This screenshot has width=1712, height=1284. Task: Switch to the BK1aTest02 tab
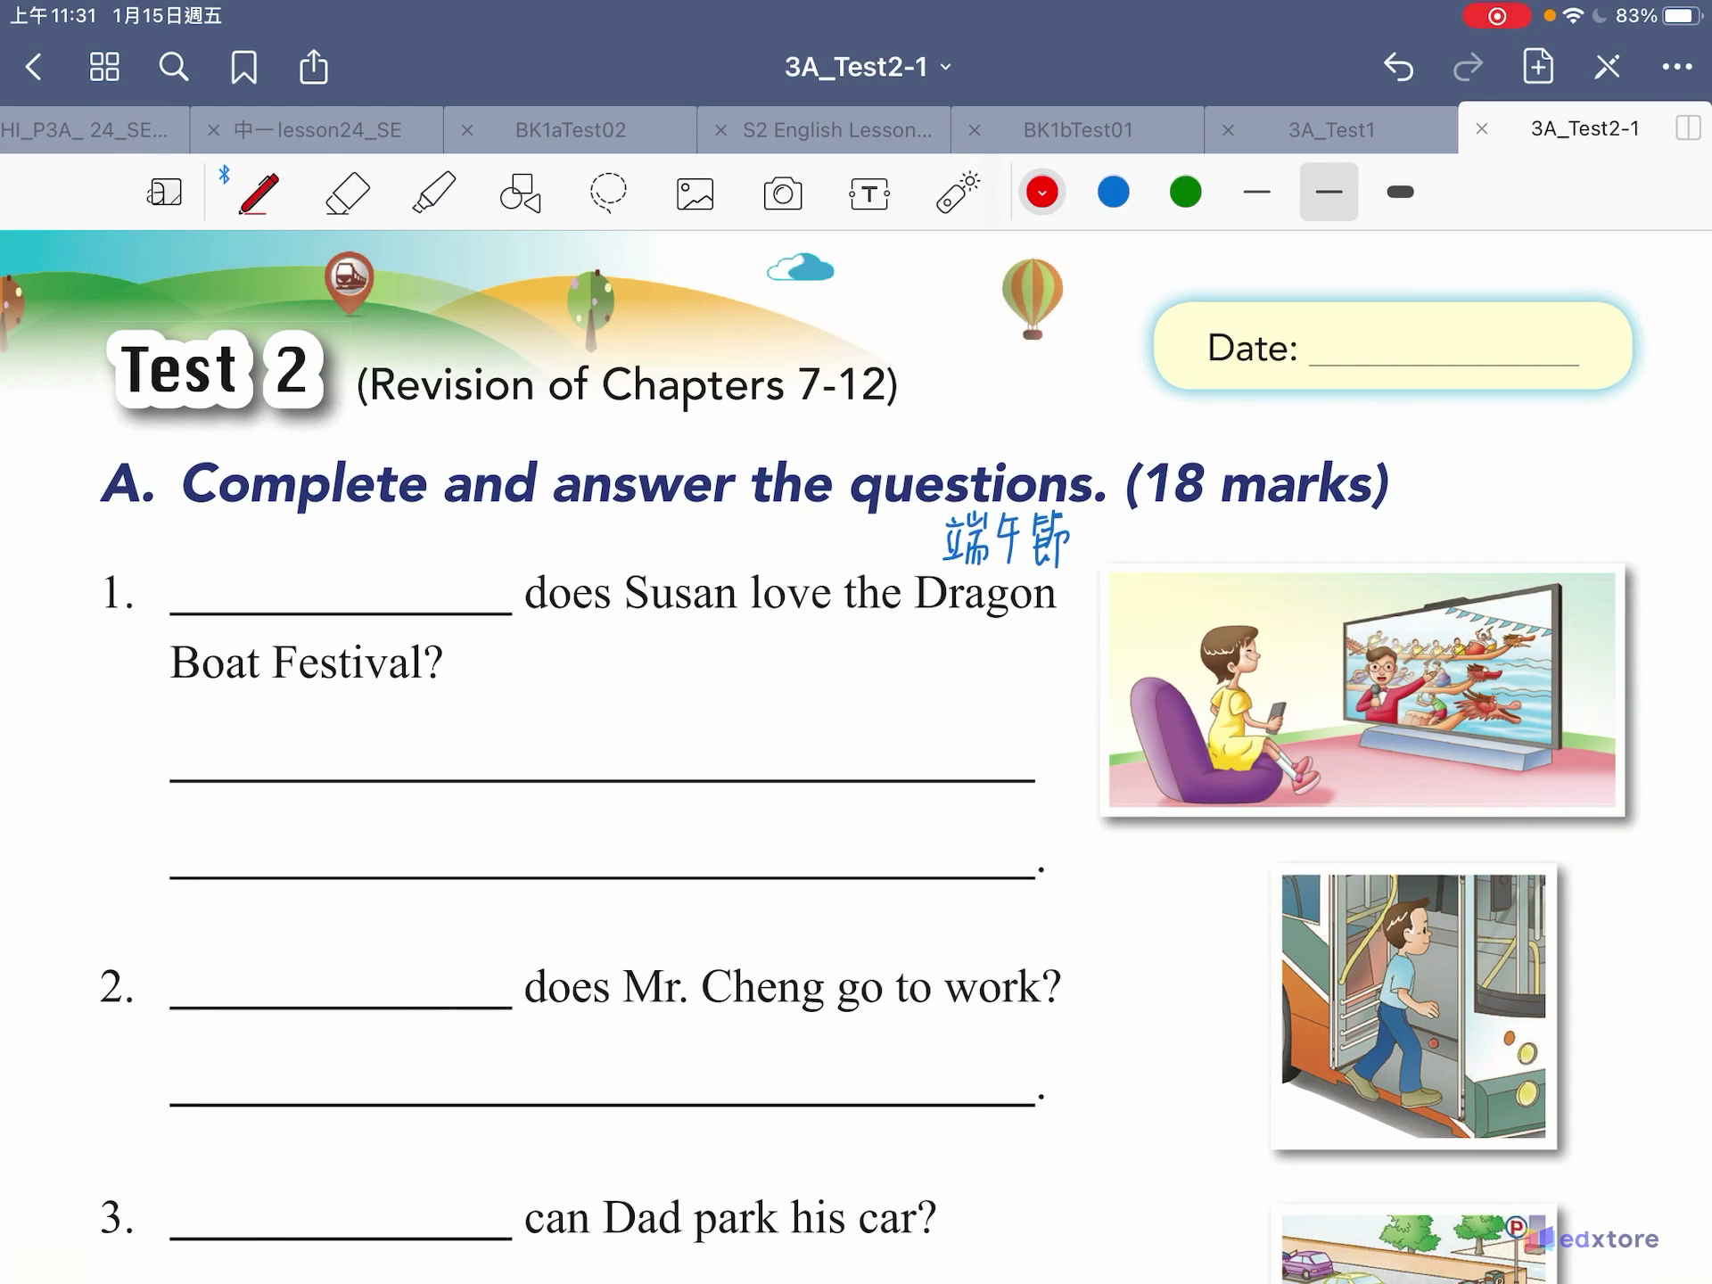pyautogui.click(x=571, y=130)
